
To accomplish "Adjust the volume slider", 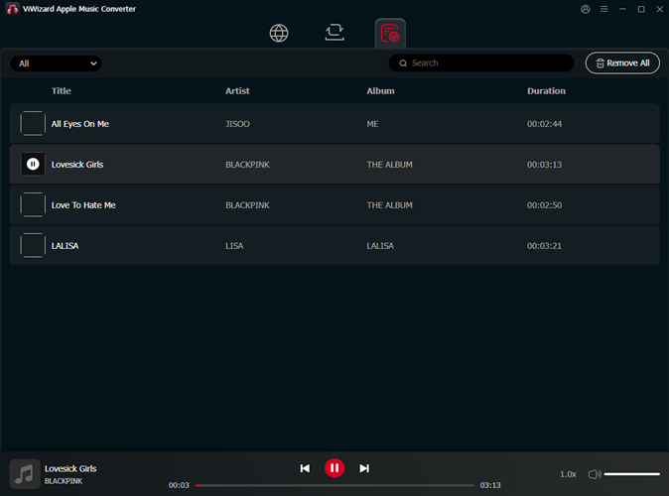I will pyautogui.click(x=632, y=474).
